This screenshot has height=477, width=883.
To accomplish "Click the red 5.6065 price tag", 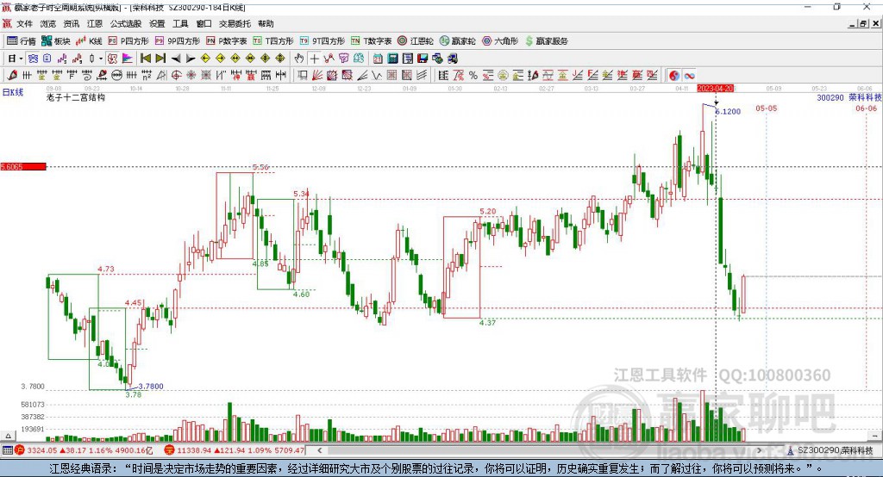I will (x=23, y=166).
